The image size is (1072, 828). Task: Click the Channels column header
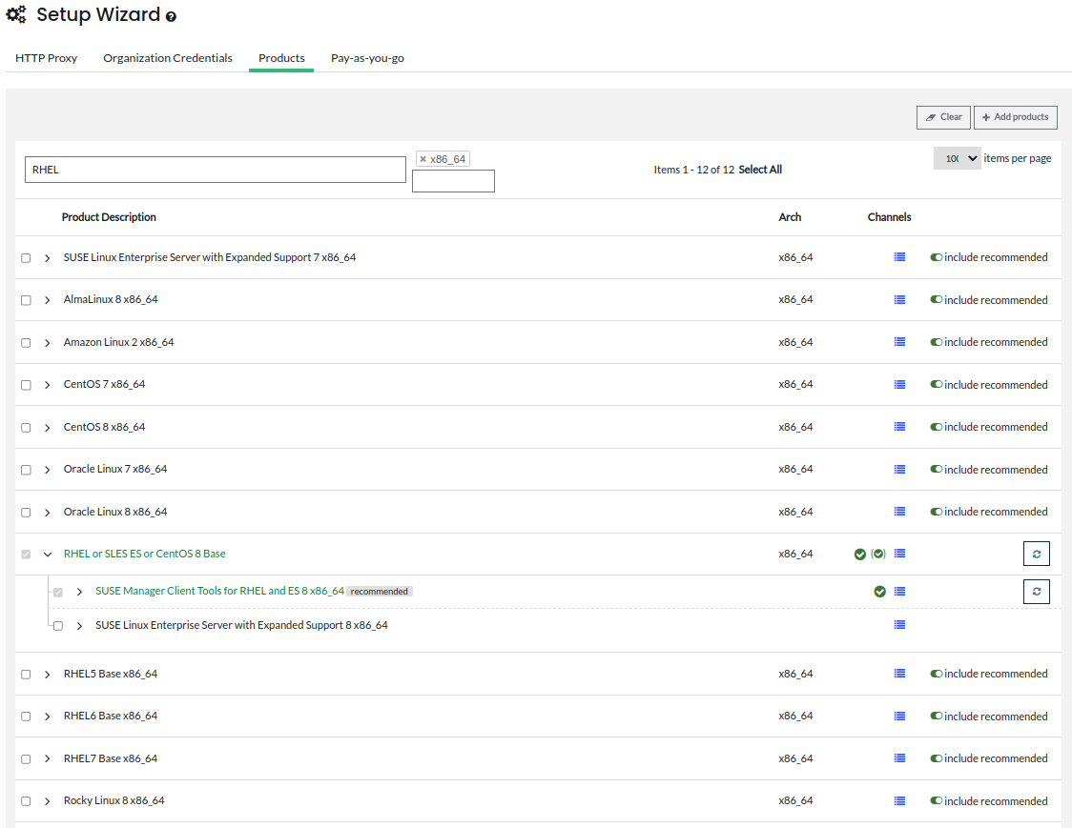click(x=890, y=216)
